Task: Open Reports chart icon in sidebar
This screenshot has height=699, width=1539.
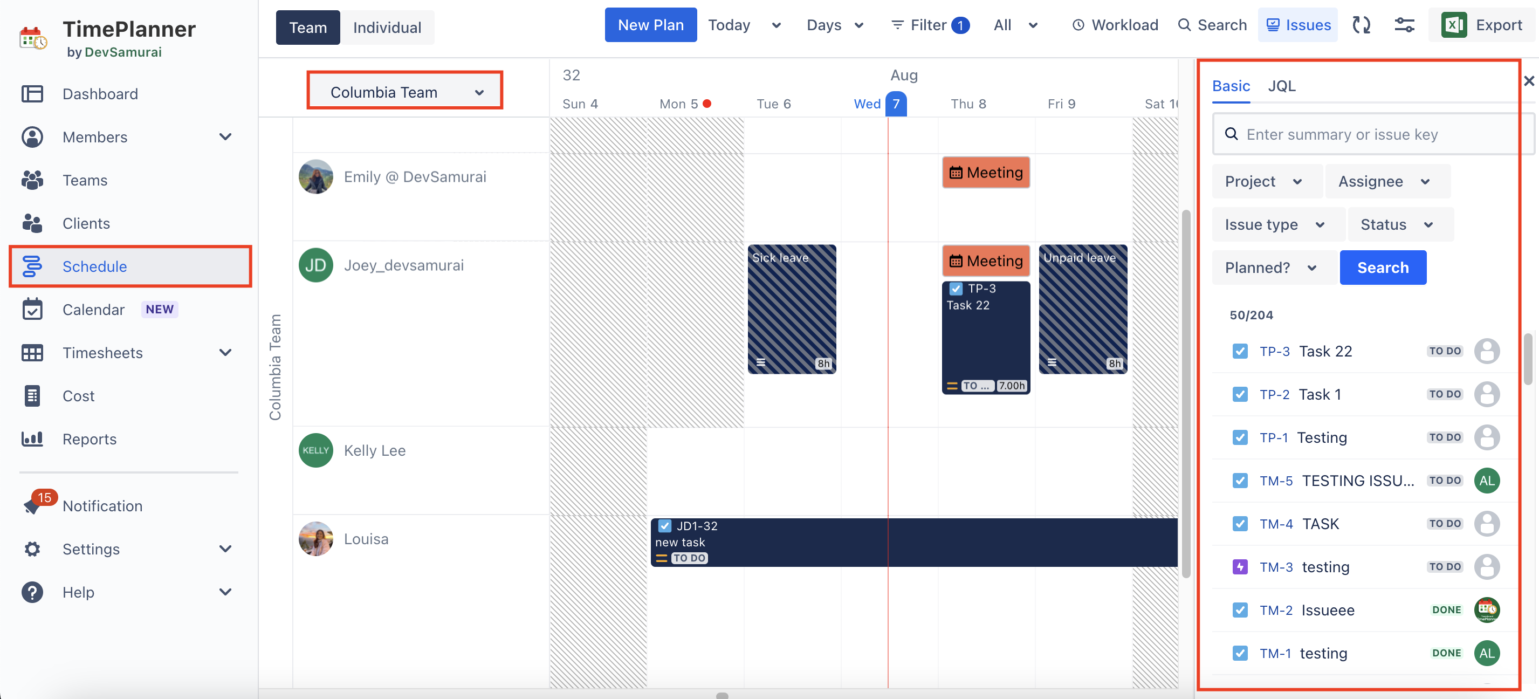Action: (x=32, y=439)
